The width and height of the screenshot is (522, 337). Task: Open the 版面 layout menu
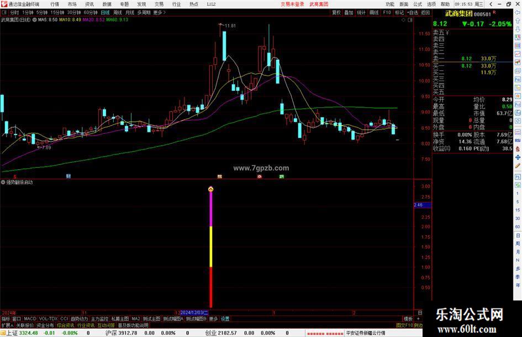[x=404, y=4]
